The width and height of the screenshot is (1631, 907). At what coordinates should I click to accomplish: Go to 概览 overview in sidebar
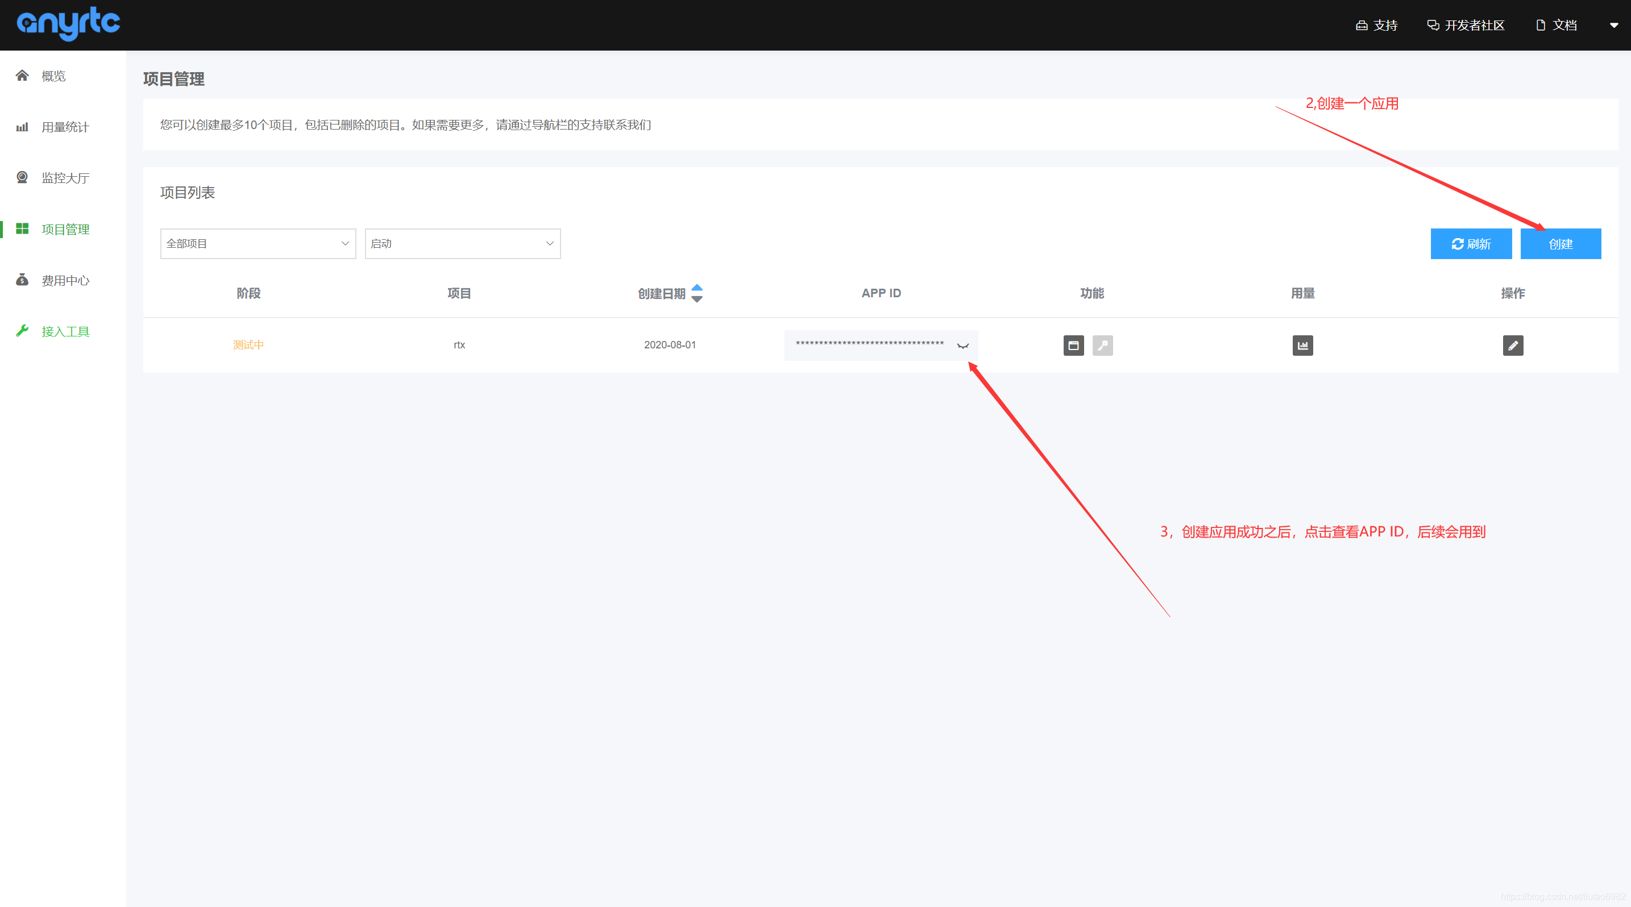click(53, 76)
